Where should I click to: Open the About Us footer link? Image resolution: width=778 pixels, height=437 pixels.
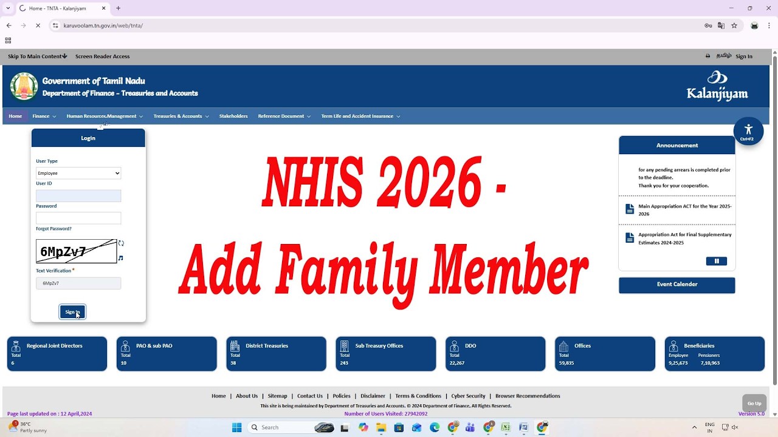(247, 396)
